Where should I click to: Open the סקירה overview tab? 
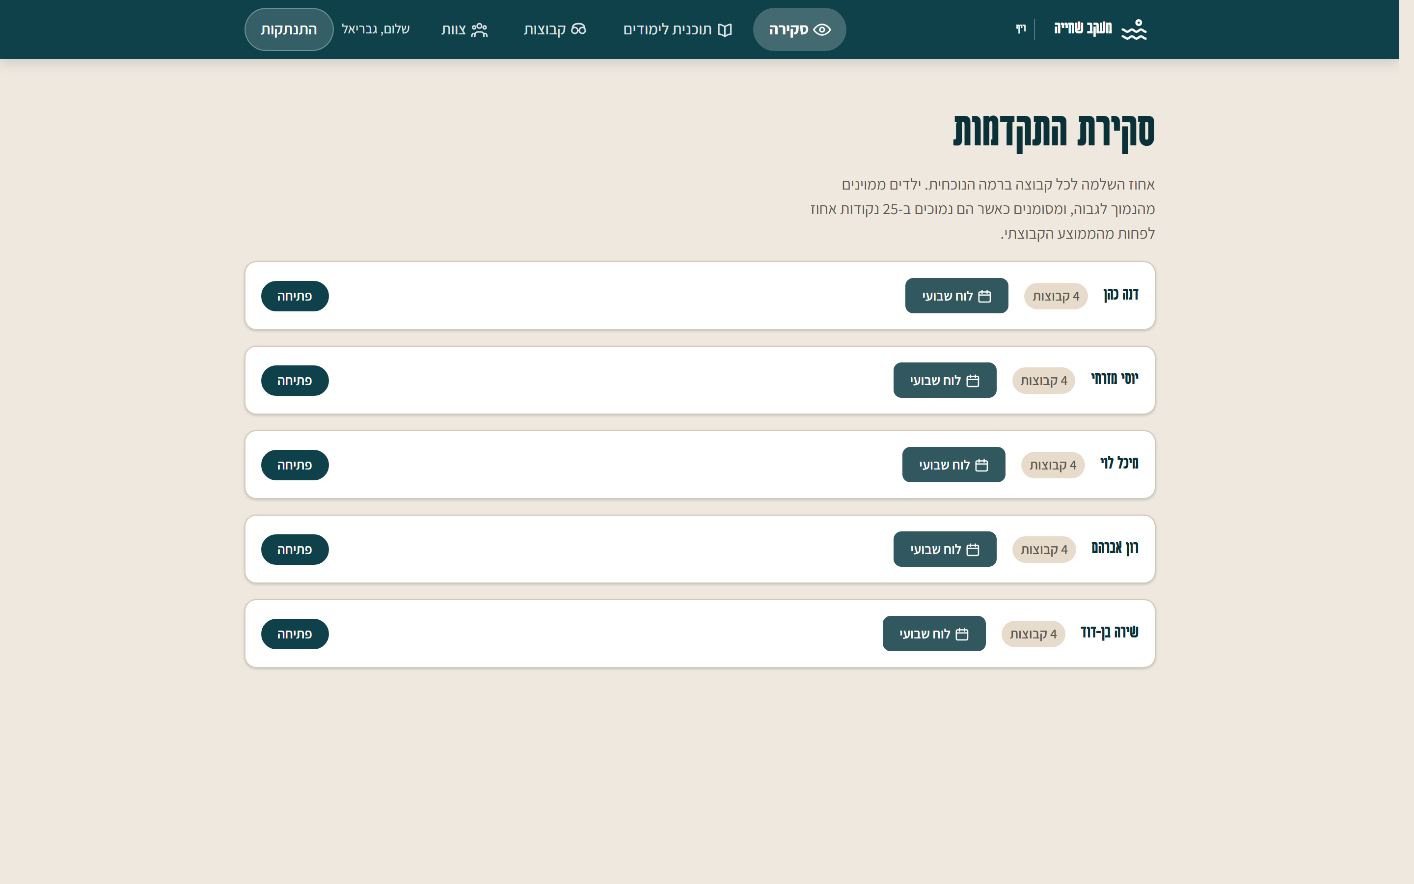pyautogui.click(x=799, y=29)
